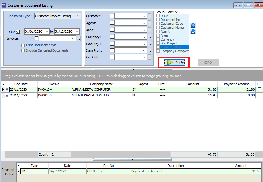263x182 pixels.
Task: Enable Print Document Style checkbox
Action: (x=23, y=45)
